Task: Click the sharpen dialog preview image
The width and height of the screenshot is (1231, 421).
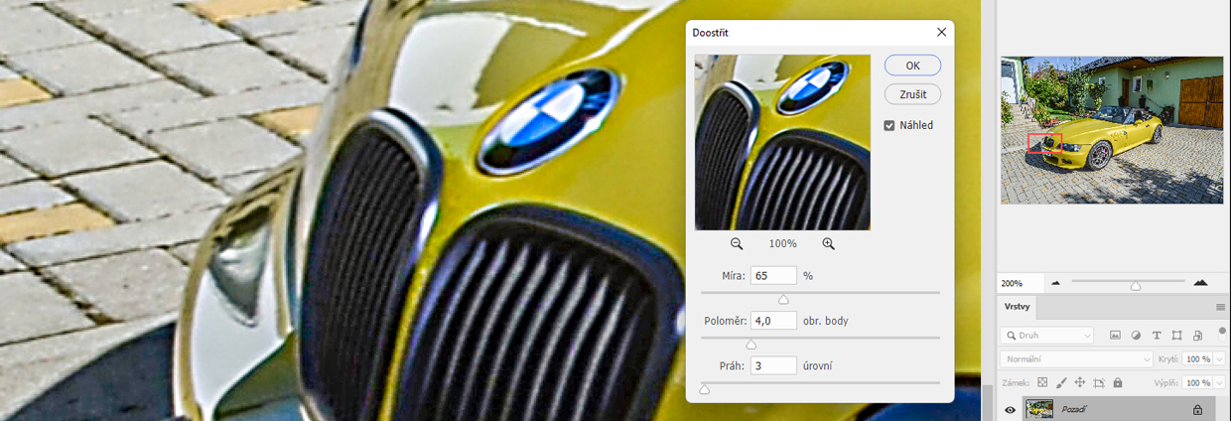Action: pos(782,142)
